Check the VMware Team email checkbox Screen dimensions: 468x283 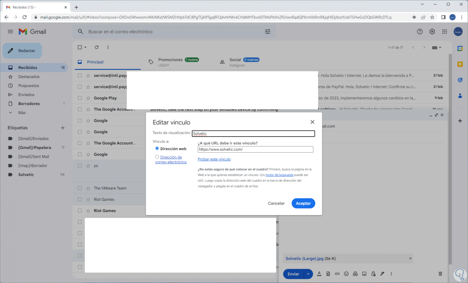[x=80, y=188]
